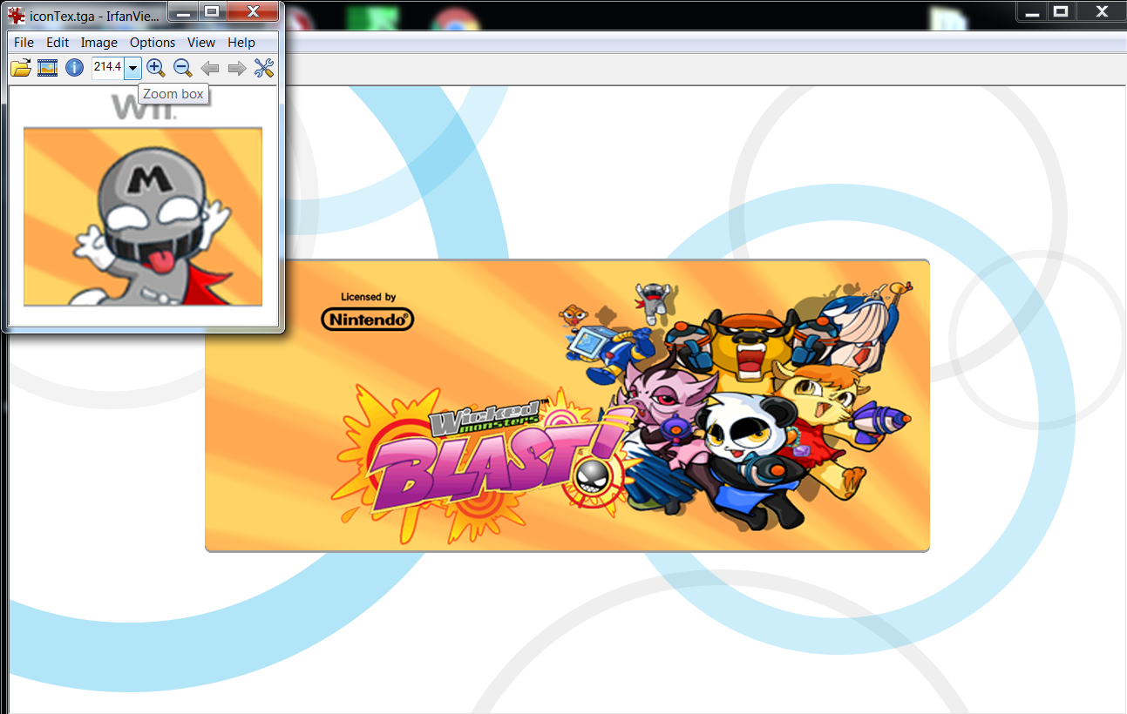
Task: Close the IrfanView iconTex.tga window
Action: click(x=253, y=12)
